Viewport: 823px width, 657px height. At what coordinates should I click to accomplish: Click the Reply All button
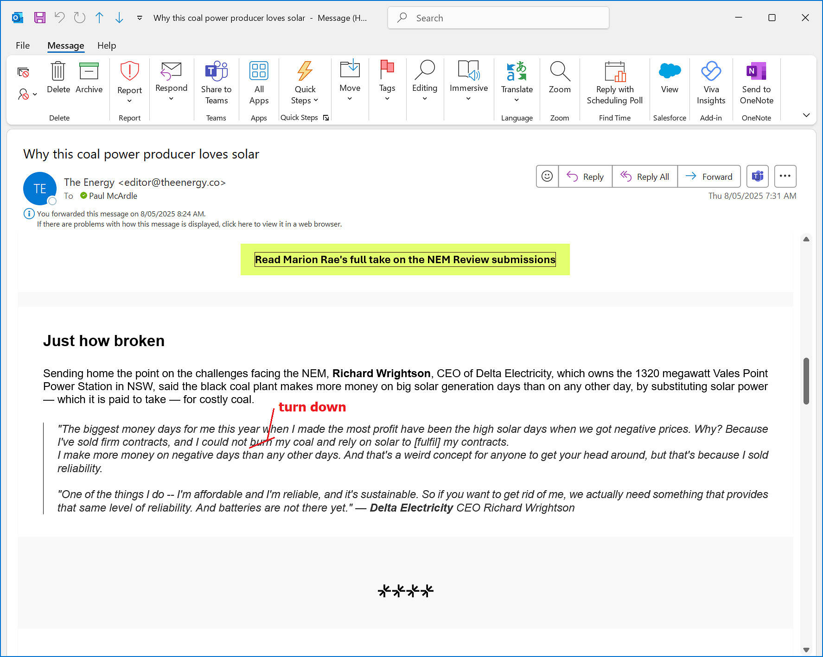(x=645, y=177)
